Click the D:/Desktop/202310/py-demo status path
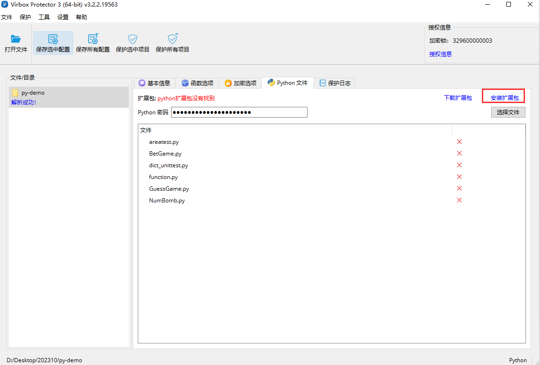 [44, 360]
